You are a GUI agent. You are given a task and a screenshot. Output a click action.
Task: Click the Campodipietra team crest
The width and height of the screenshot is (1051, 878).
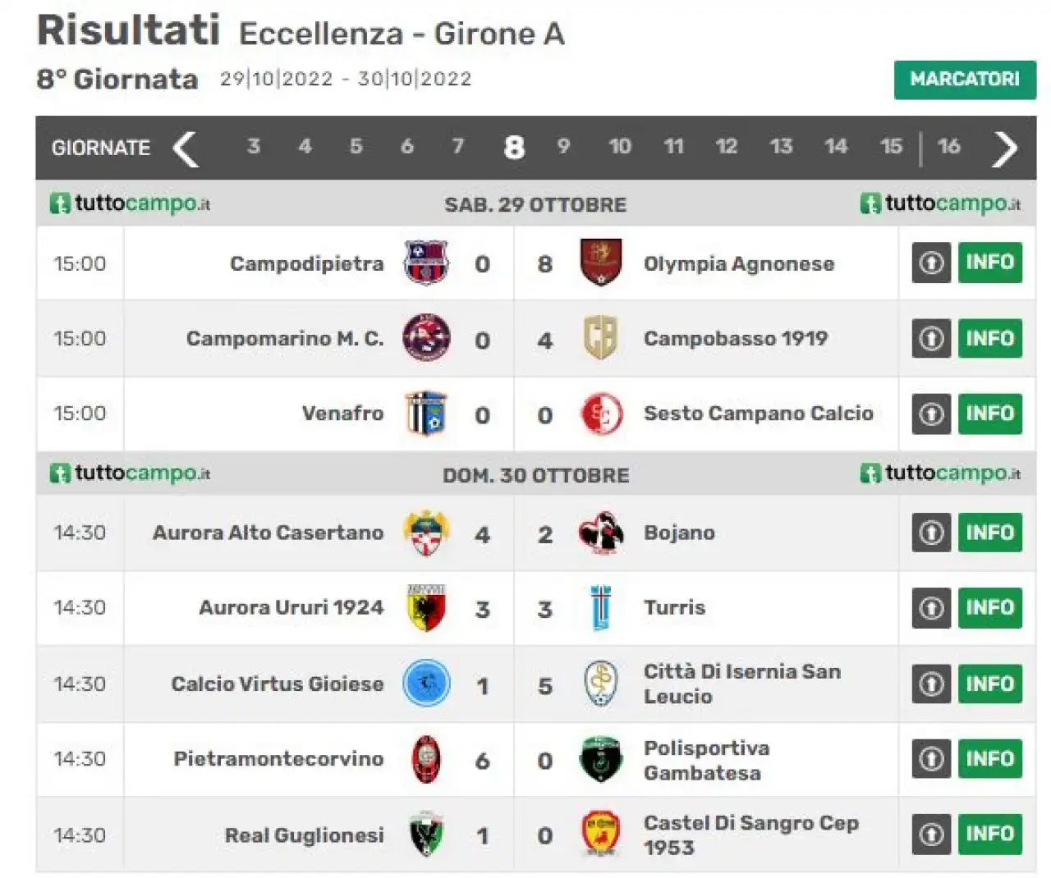[x=426, y=263]
